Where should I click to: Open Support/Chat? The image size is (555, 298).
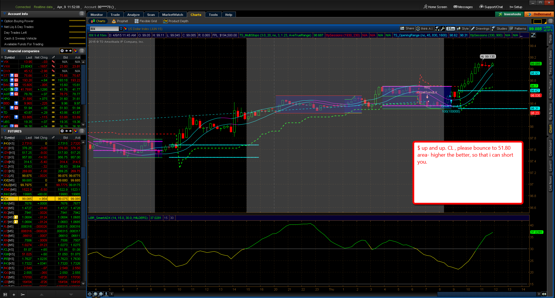(x=491, y=7)
